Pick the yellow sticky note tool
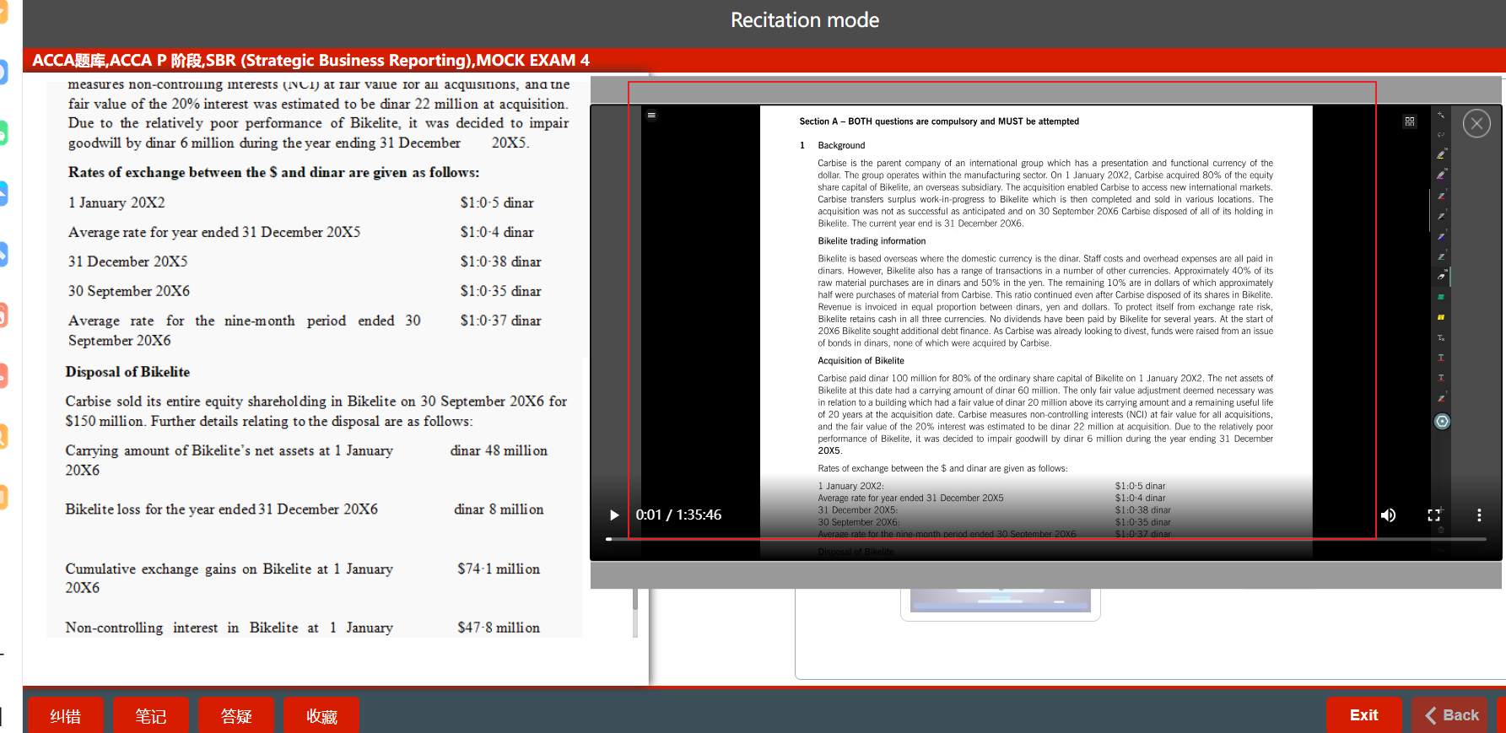Screen dimensions: 1506x733 tap(1441, 317)
